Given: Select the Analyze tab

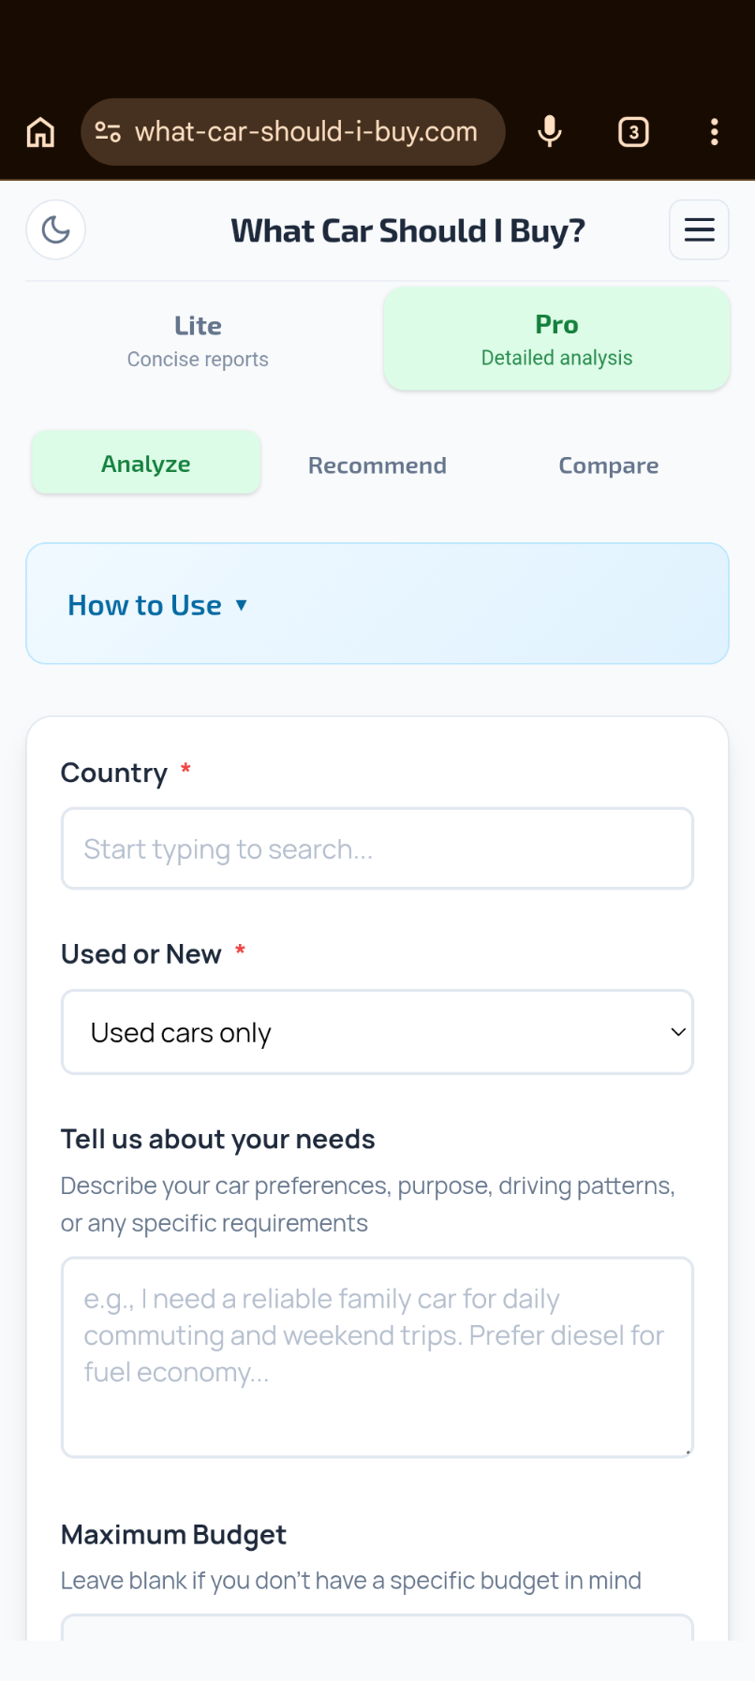Looking at the screenshot, I should 145,463.
